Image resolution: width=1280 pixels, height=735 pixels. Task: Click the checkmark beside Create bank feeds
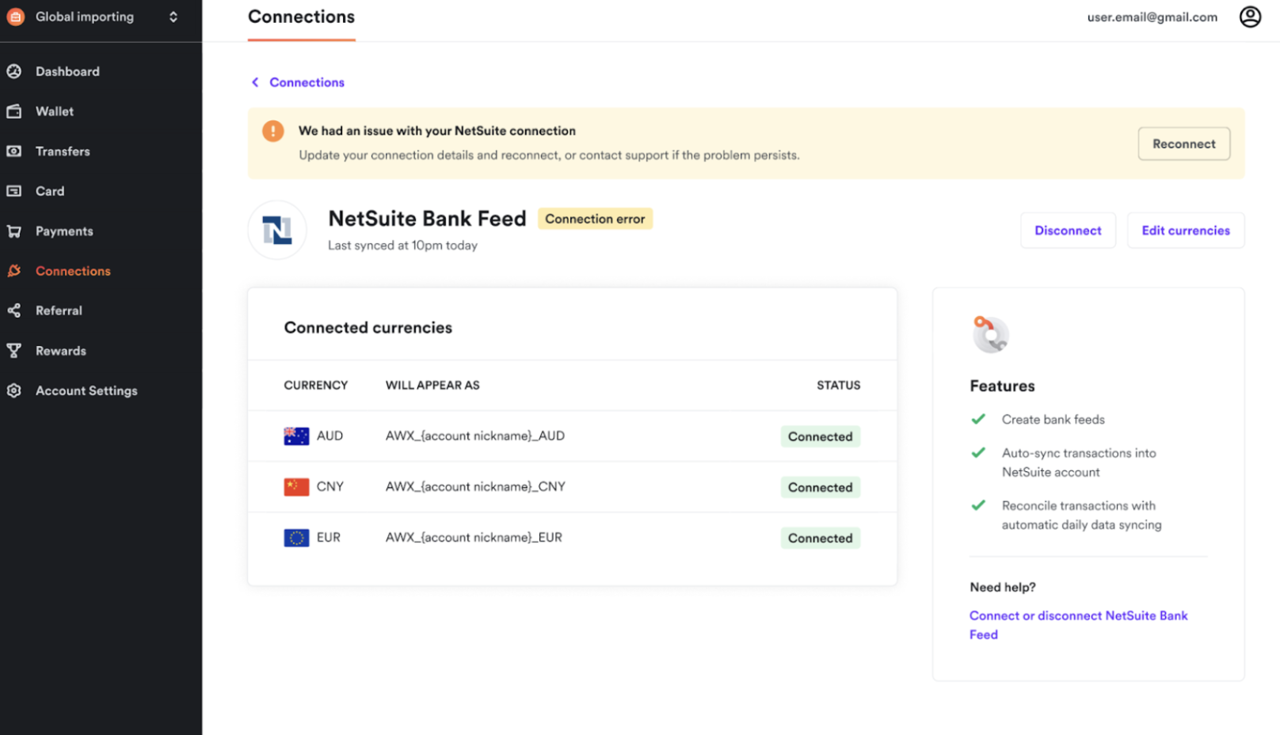(978, 419)
